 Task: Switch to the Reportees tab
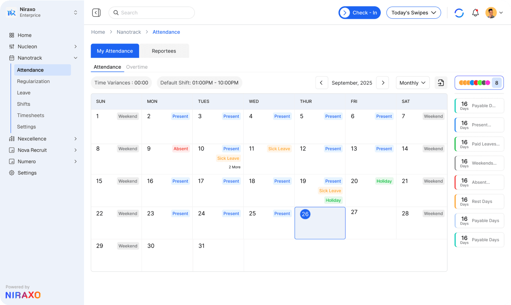[164, 51]
